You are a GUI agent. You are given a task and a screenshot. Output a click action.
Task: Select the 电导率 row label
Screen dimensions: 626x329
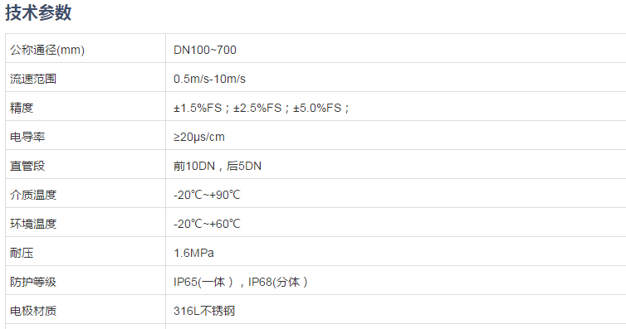pos(27,137)
